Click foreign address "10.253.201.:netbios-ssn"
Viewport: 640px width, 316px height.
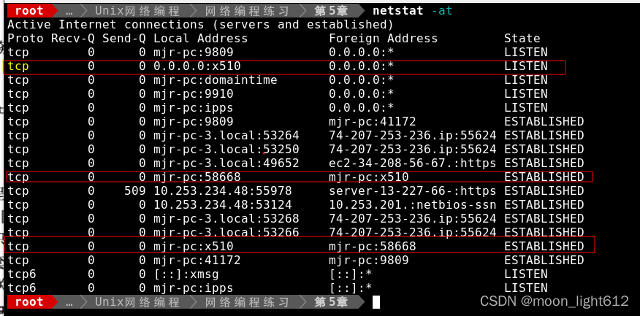(x=413, y=204)
